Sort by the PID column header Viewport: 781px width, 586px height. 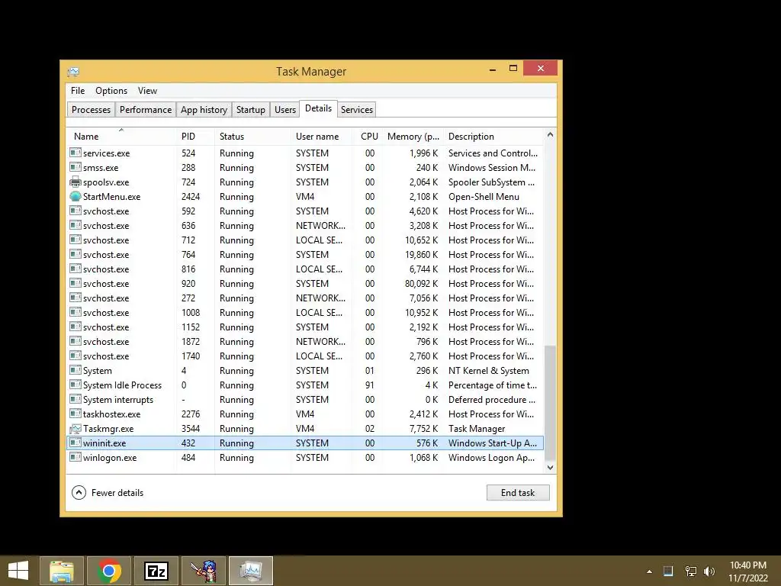[x=196, y=137]
